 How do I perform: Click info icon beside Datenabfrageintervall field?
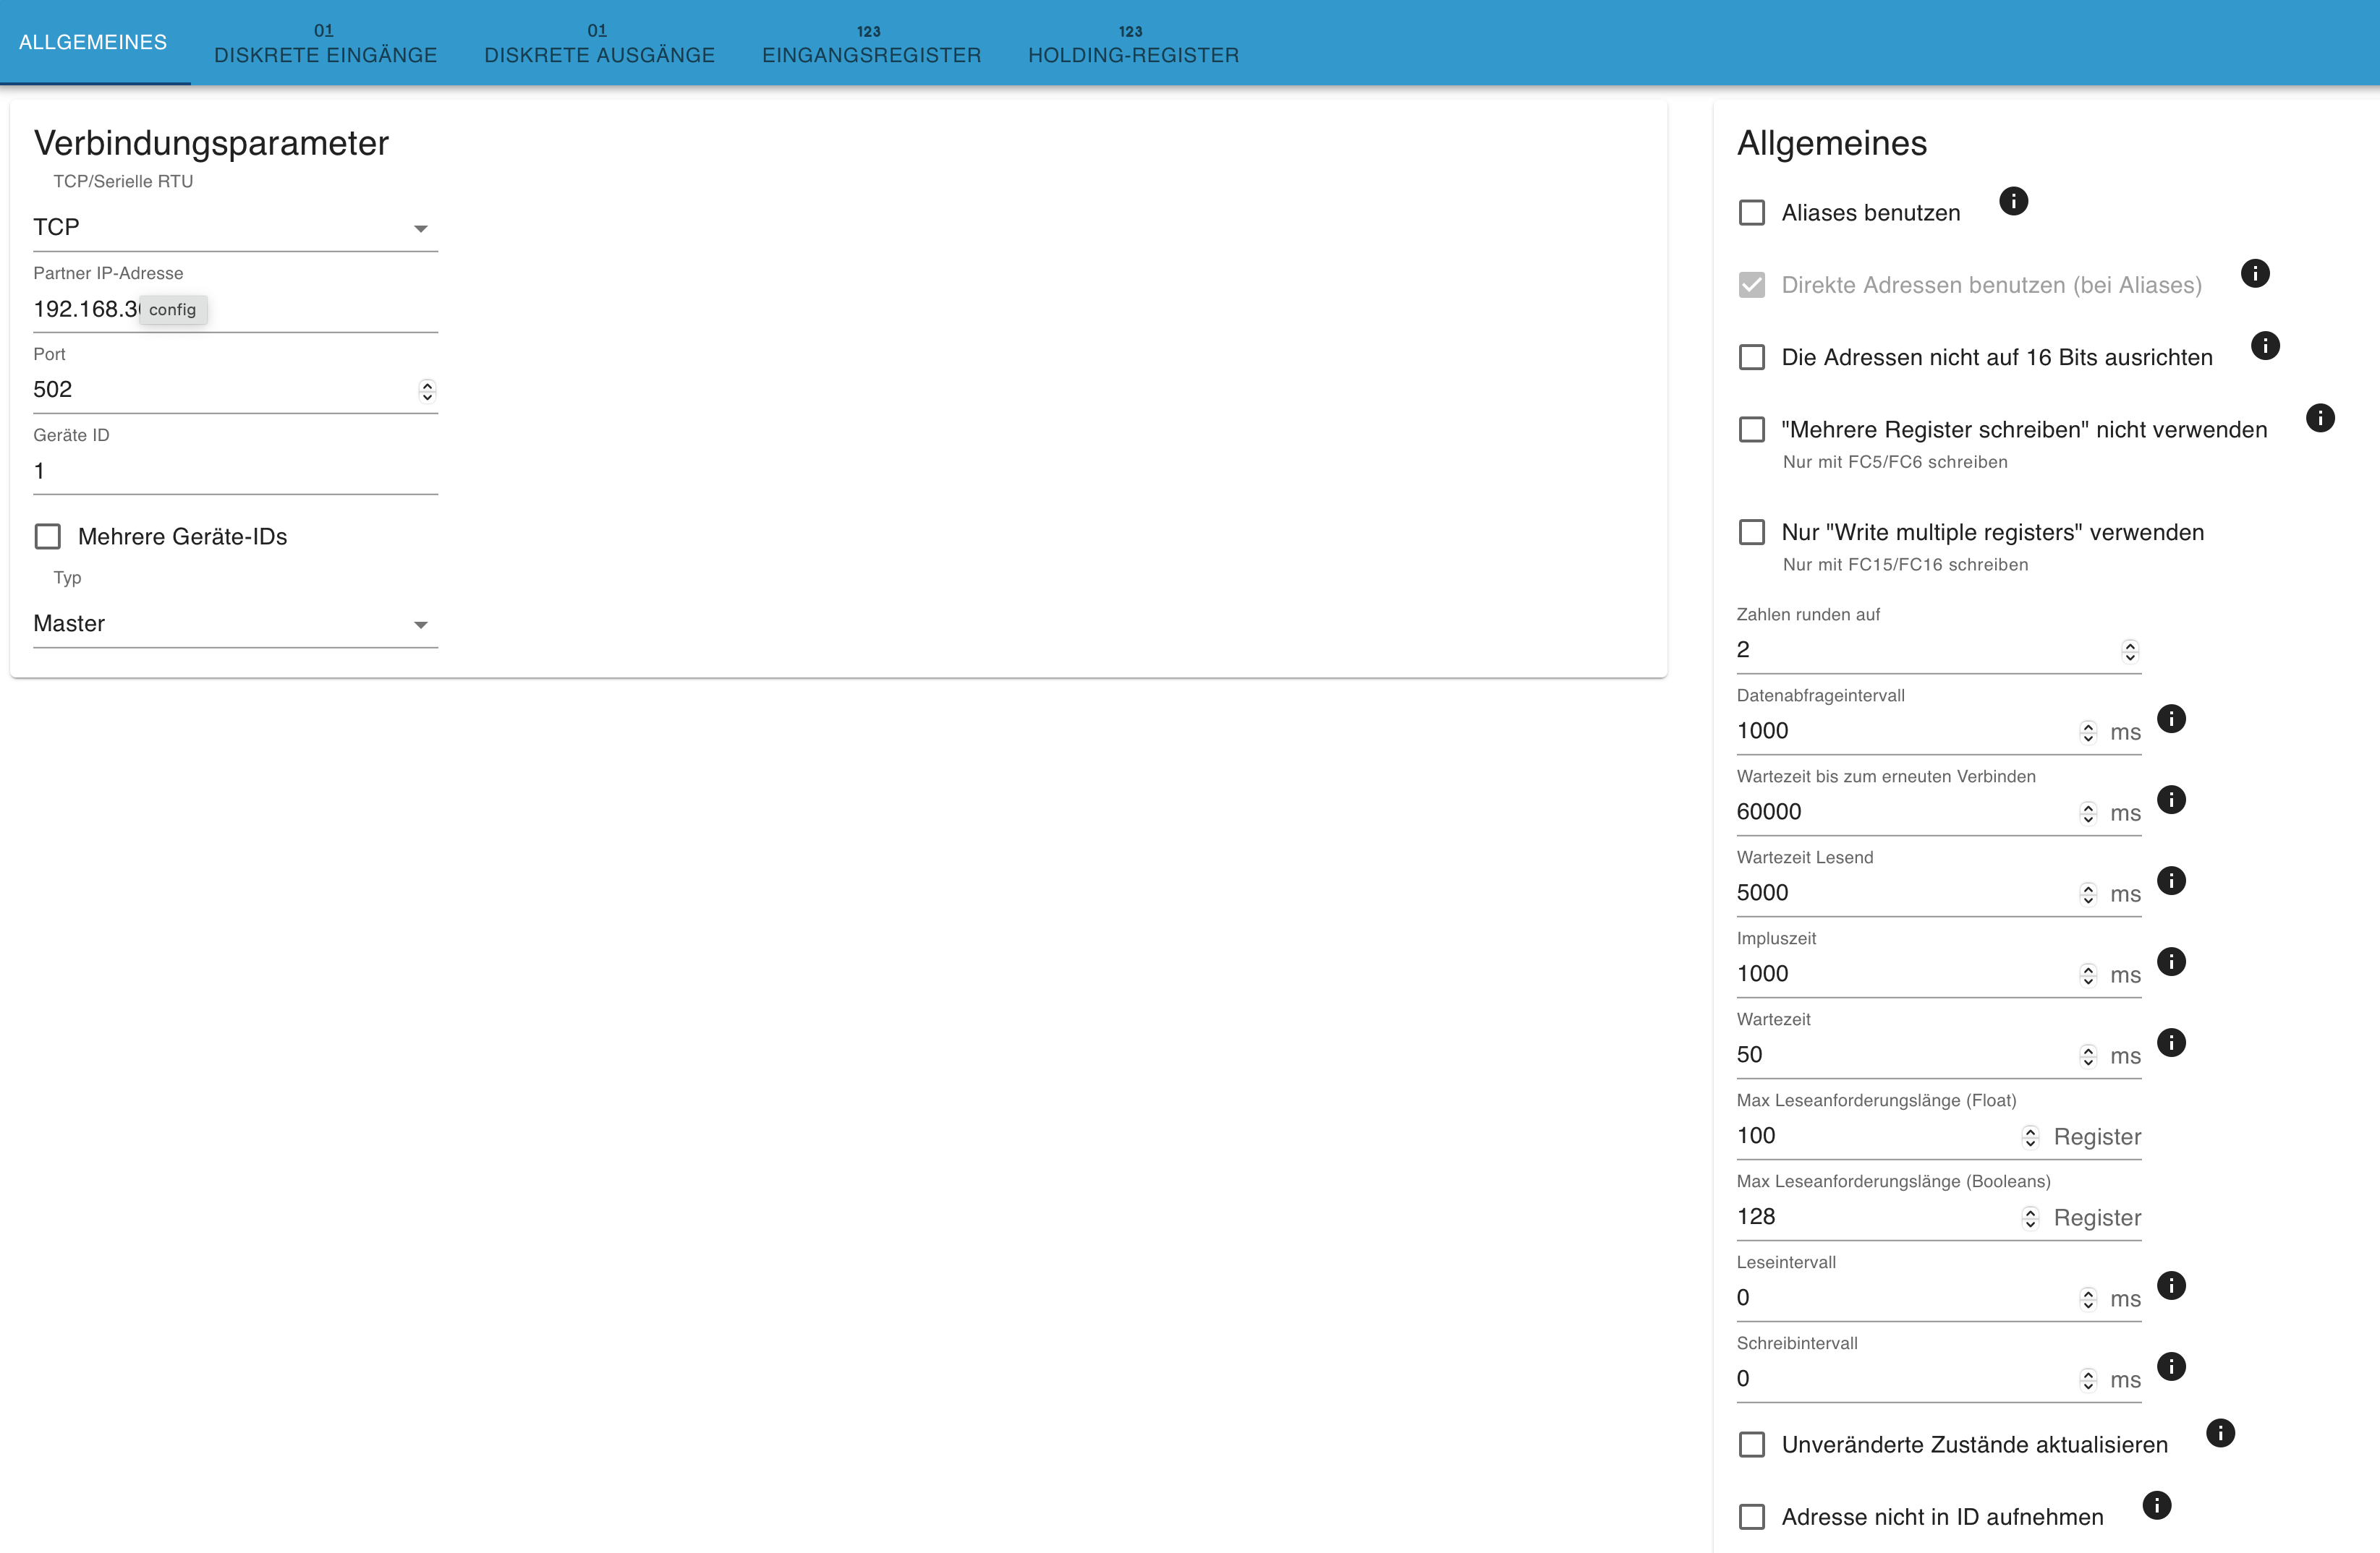pyautogui.click(x=2171, y=719)
